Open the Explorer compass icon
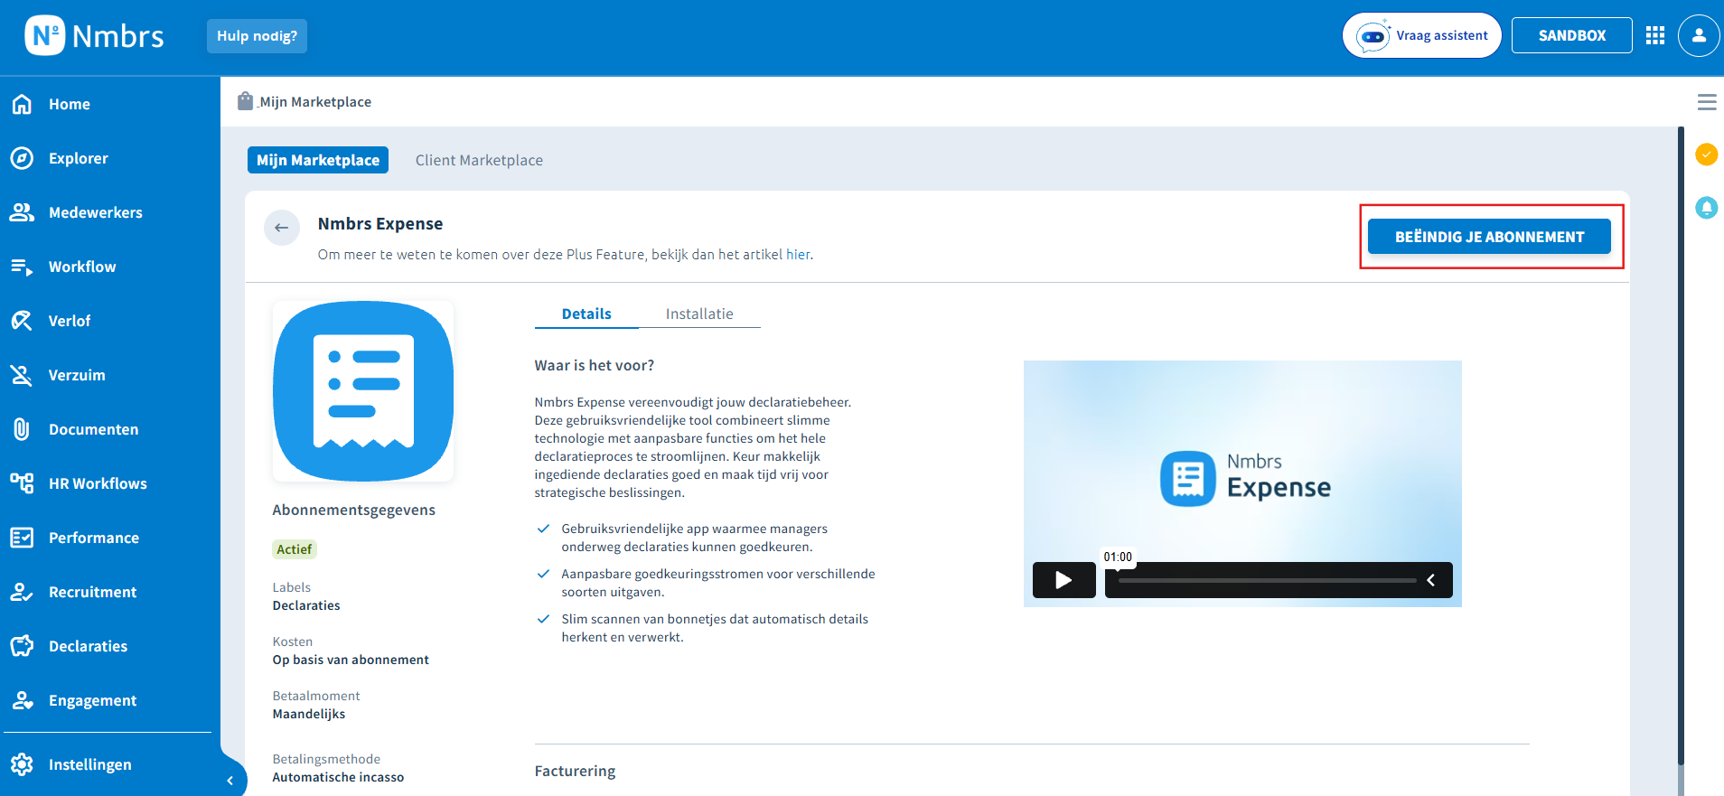1724x796 pixels. [x=22, y=158]
